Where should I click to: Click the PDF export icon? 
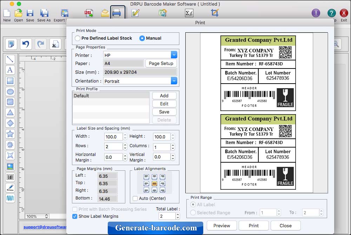[89, 13]
